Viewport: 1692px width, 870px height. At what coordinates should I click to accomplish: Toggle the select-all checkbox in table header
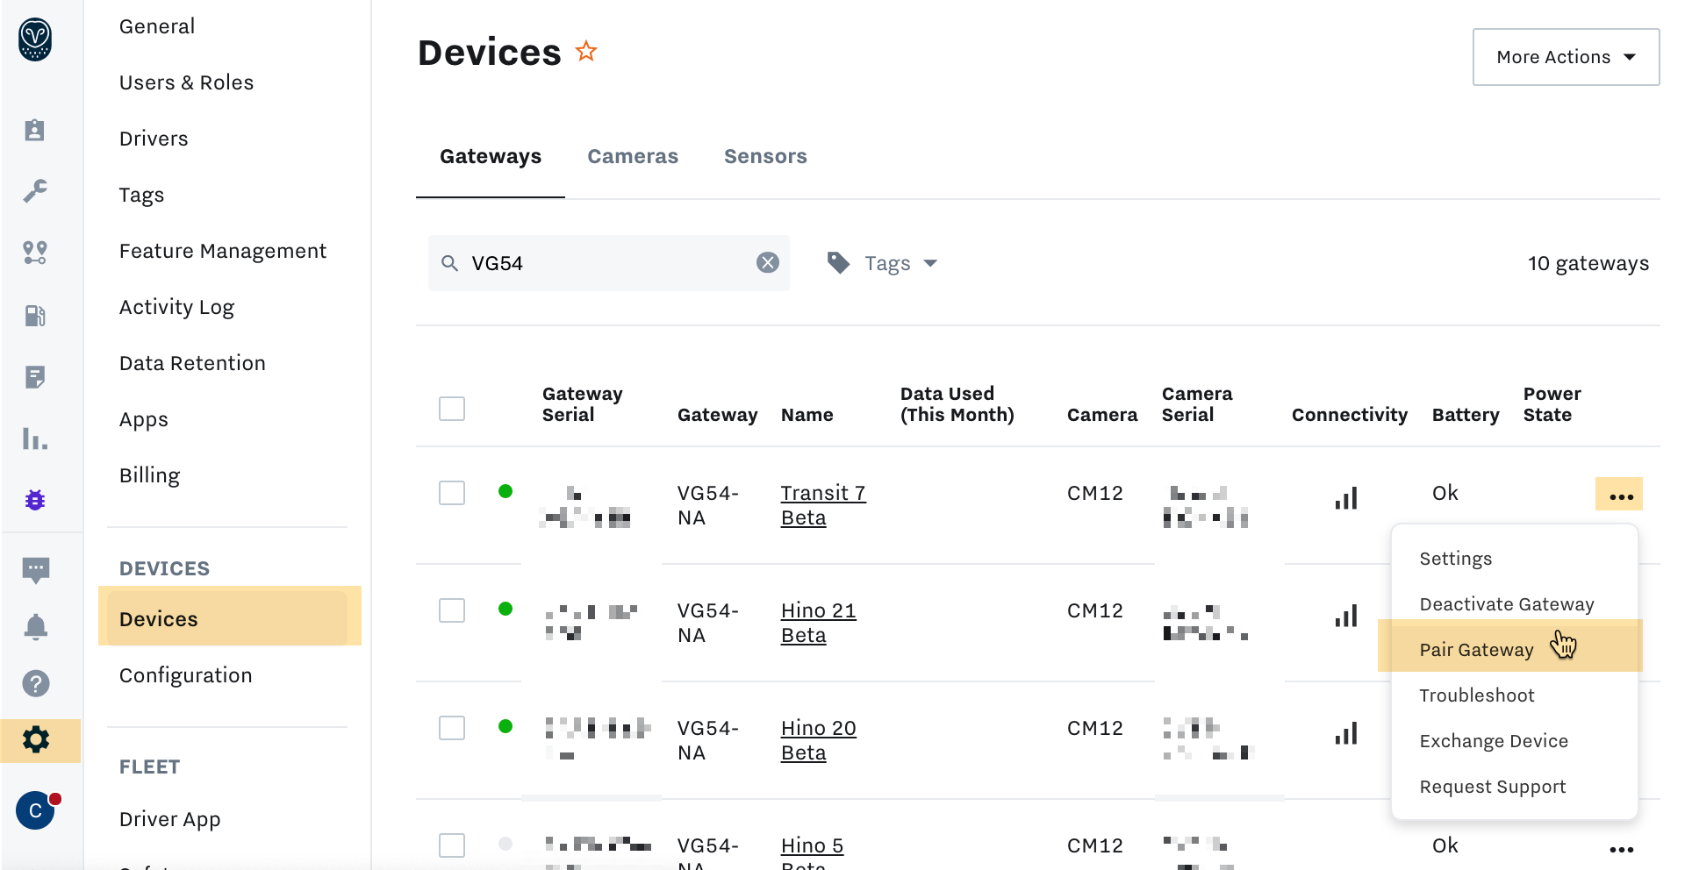tap(452, 409)
